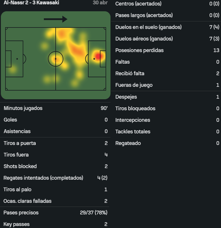Click the Pases precisos stat
221x228 pixels.
56,213
